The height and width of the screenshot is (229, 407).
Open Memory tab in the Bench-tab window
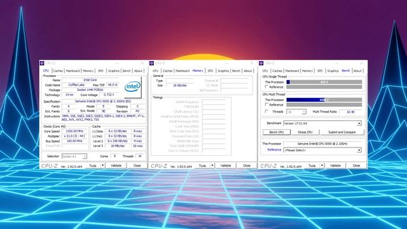pos(307,71)
